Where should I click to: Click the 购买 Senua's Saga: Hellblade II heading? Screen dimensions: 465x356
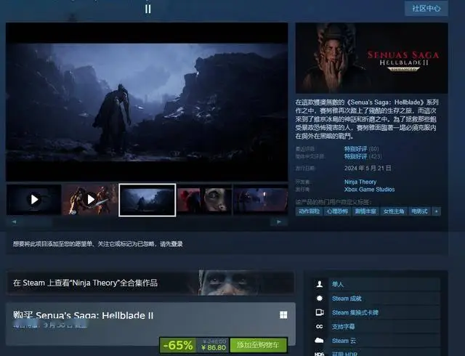84,315
